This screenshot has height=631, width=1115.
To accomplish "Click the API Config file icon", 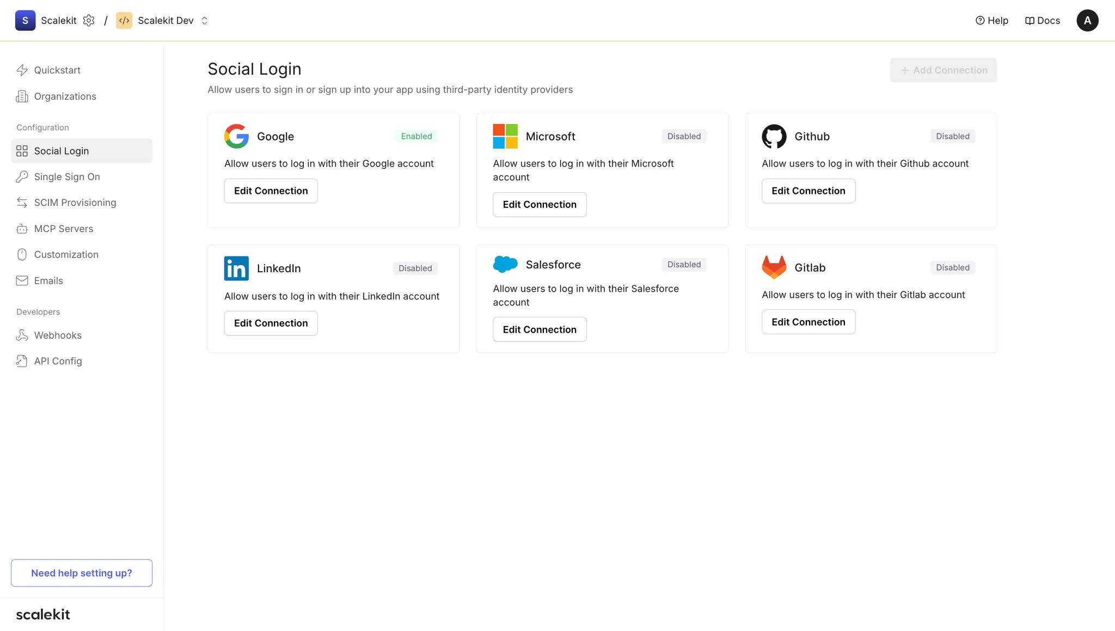I will (22, 361).
